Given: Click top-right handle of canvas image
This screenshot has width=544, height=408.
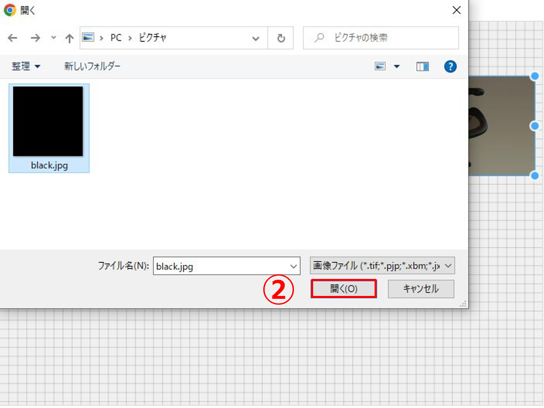Looking at the screenshot, I should pos(535,76).
